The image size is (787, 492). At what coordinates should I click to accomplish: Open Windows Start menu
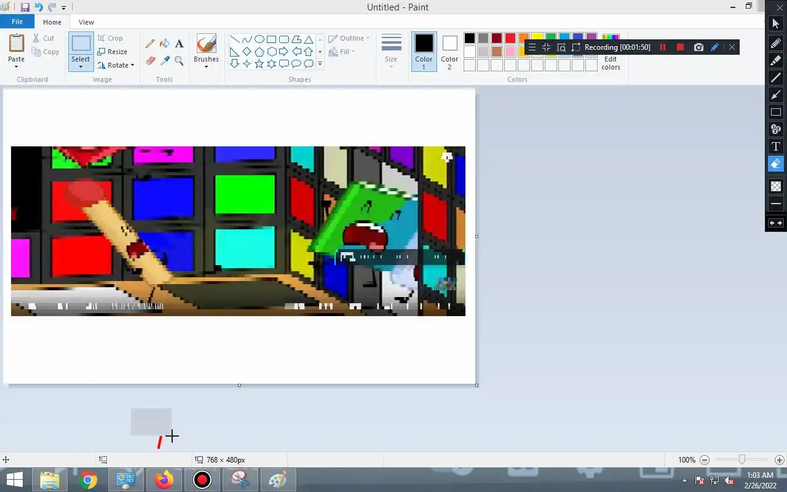tap(14, 480)
